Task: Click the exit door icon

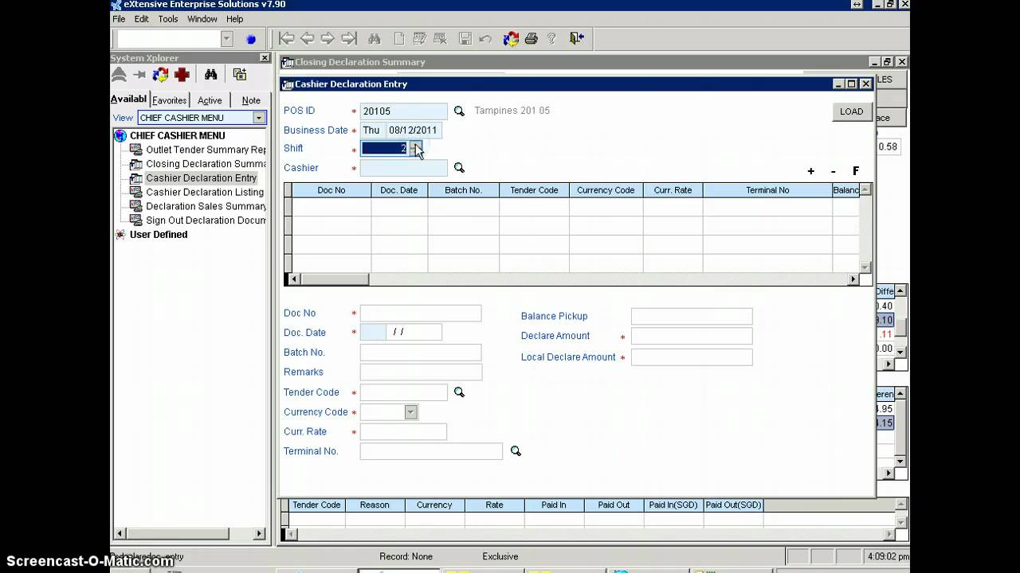Action: tap(577, 38)
